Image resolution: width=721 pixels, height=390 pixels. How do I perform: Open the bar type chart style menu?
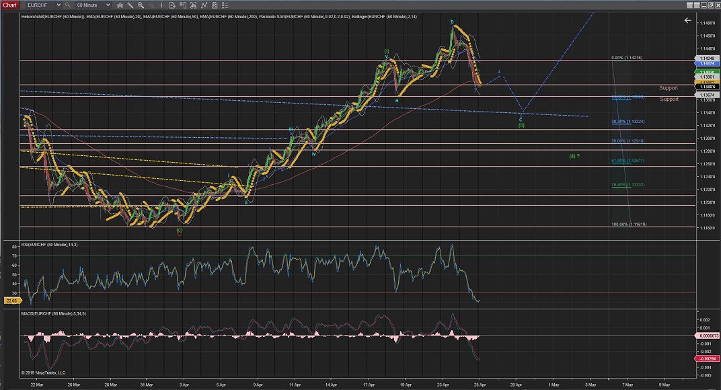pos(119,5)
